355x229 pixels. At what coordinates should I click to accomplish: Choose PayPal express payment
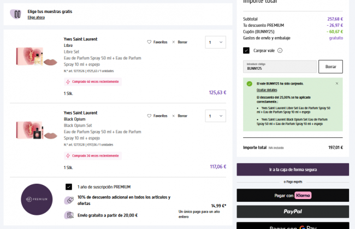pyautogui.click(x=293, y=212)
